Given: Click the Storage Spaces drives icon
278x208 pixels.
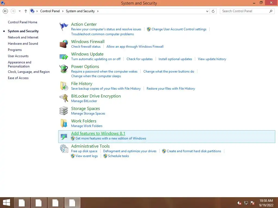Looking at the screenshot, I should (x=64, y=111).
